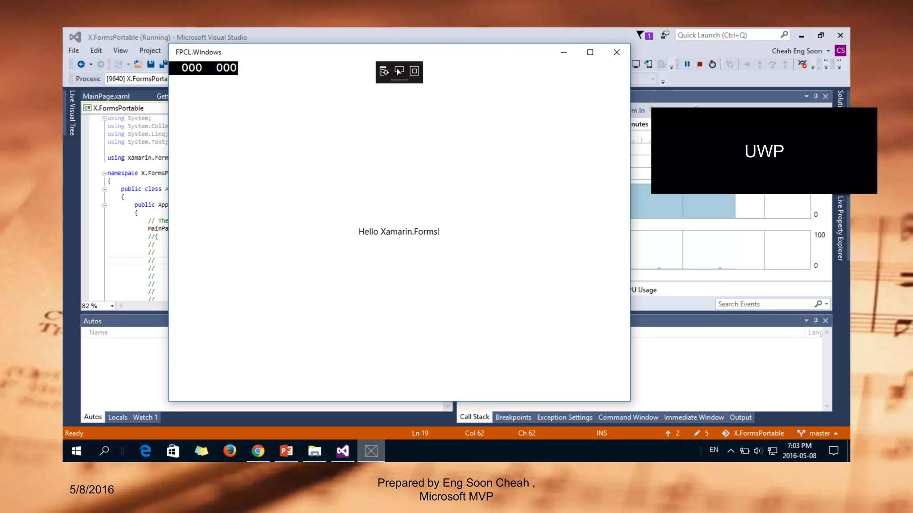Open the Navigate Backward history dropdown arrow
Screen dimensions: 913x513
pos(91,65)
